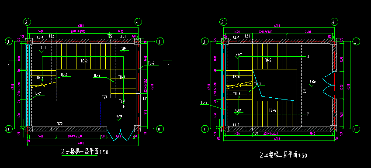Select the 4.387 elevation marker
371x168 pixels.
(238, 112)
